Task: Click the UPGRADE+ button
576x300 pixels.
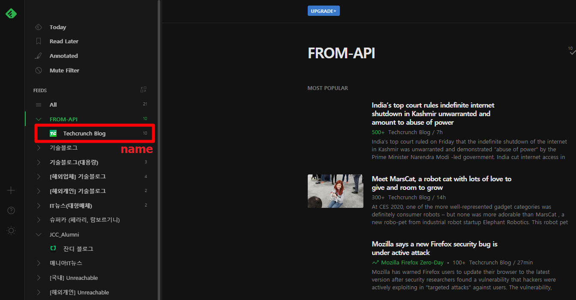Action: click(324, 11)
